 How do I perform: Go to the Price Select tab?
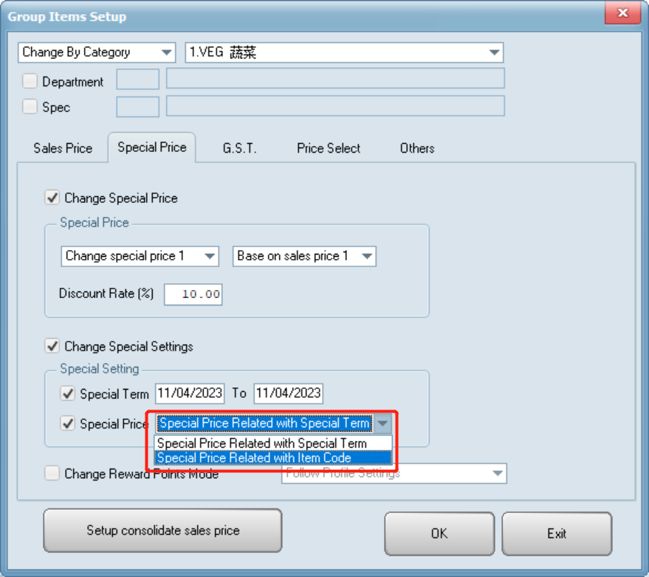pos(329,148)
